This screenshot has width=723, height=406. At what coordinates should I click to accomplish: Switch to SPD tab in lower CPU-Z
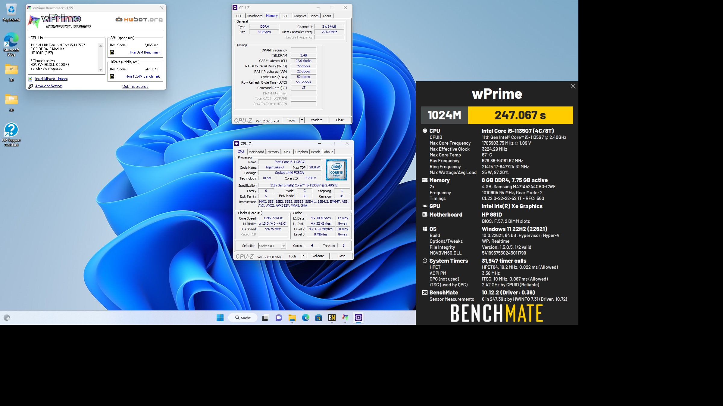tap(287, 152)
